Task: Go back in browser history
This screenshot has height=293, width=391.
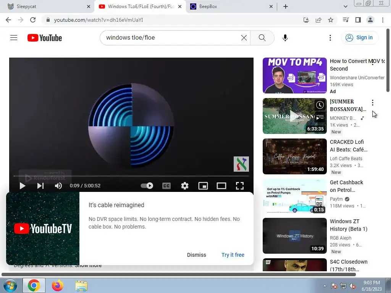Action: tap(8, 20)
